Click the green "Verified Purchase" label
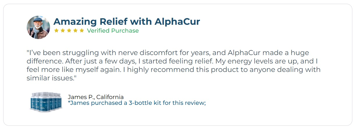 coord(113,31)
